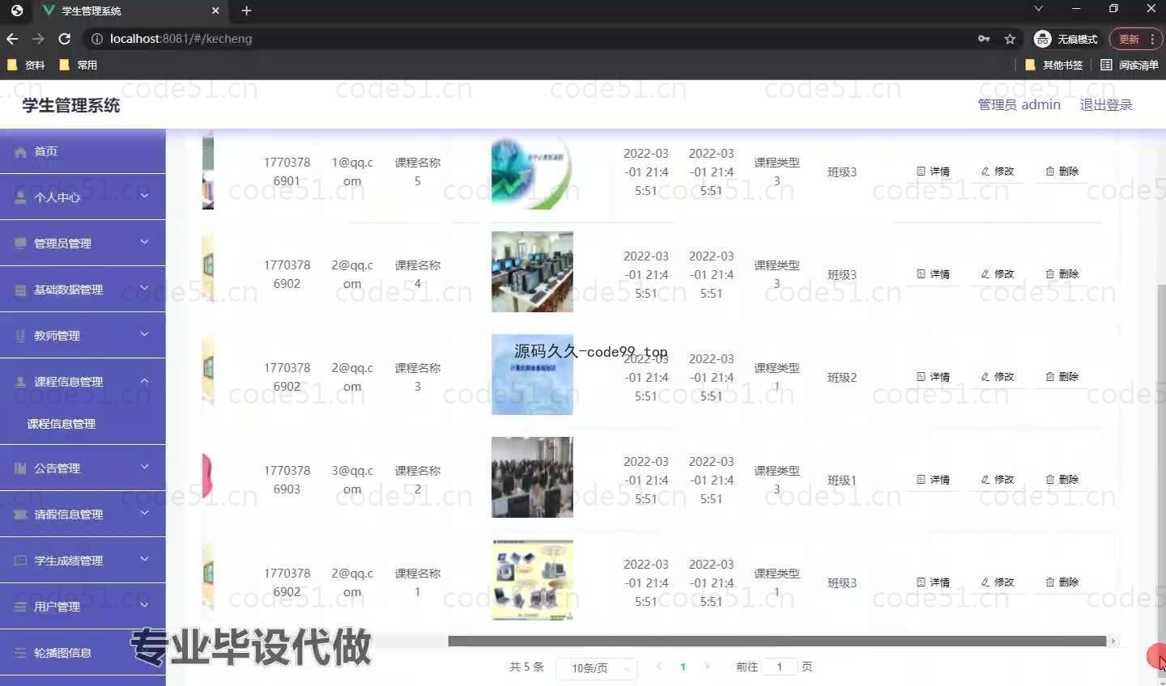Viewport: 1166px width, 686px height.
Task: Open the 阅读清单 reading list
Action: click(x=1130, y=65)
